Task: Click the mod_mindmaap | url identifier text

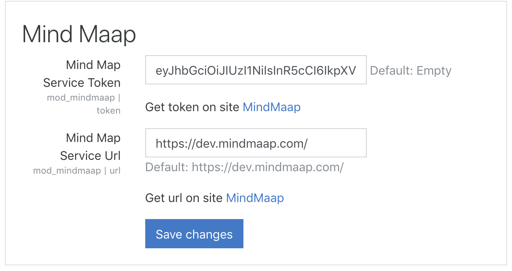Action: (76, 170)
